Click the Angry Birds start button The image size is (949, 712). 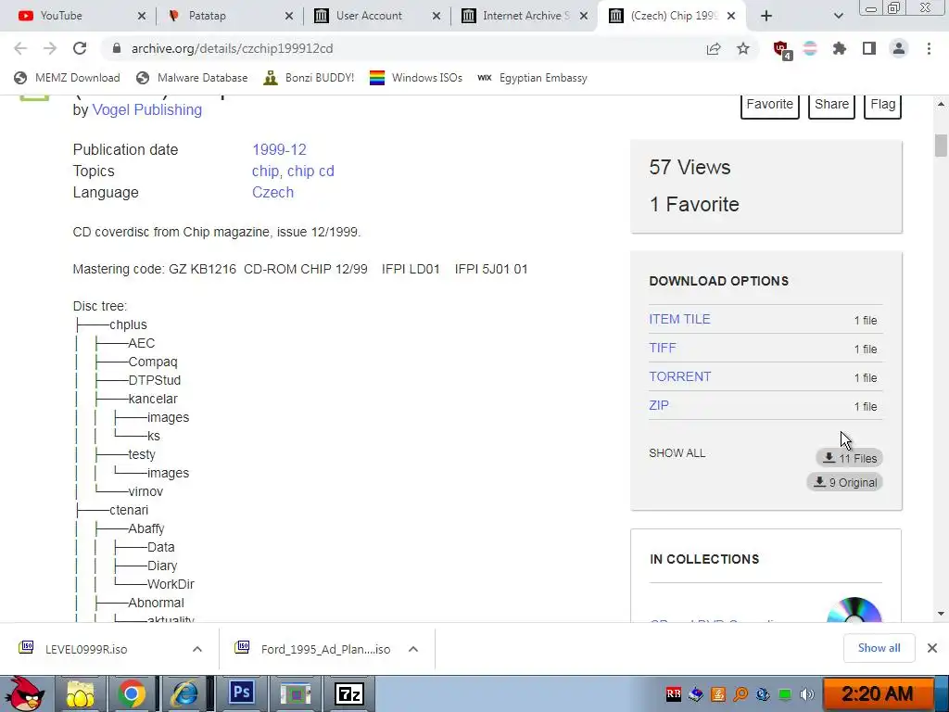pyautogui.click(x=24, y=693)
